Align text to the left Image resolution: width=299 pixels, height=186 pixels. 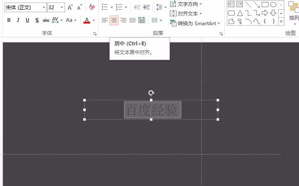click(105, 20)
